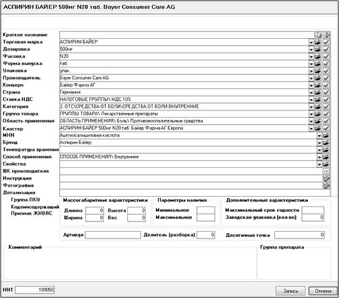Click the Вес field

tap(137, 218)
